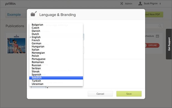Screen dimensions: 172x108
Task: Pick Slovak from the dropdown list
Action: click(56, 72)
